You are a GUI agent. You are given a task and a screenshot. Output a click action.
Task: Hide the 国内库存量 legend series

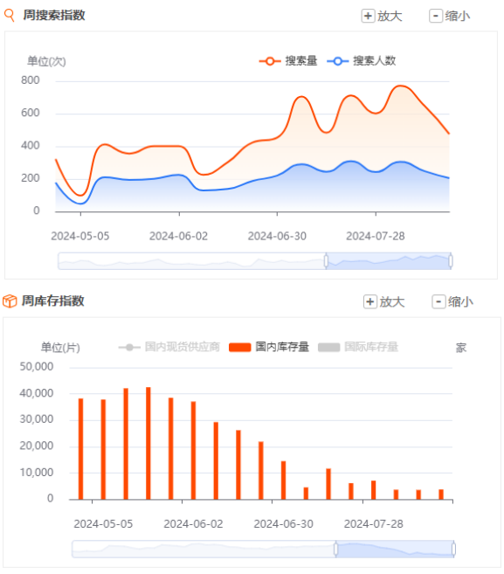[269, 347]
